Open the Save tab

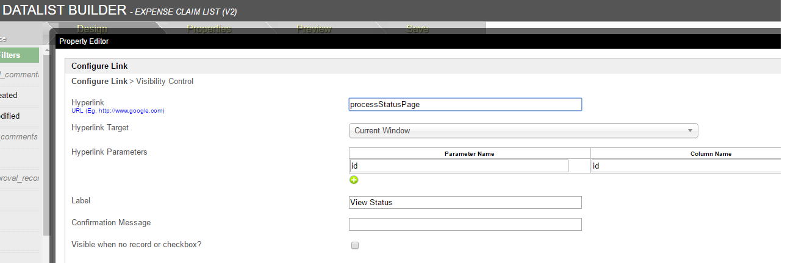pyautogui.click(x=417, y=29)
